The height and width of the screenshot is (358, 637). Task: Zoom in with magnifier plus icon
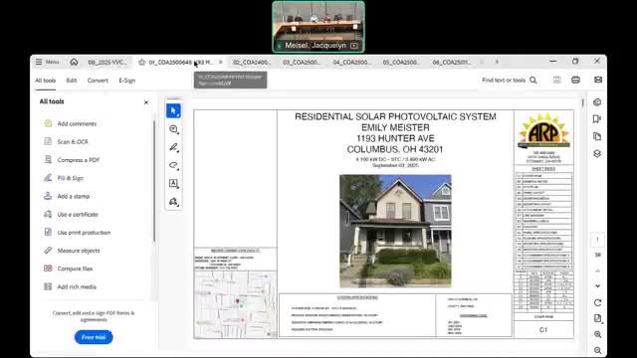click(x=597, y=334)
